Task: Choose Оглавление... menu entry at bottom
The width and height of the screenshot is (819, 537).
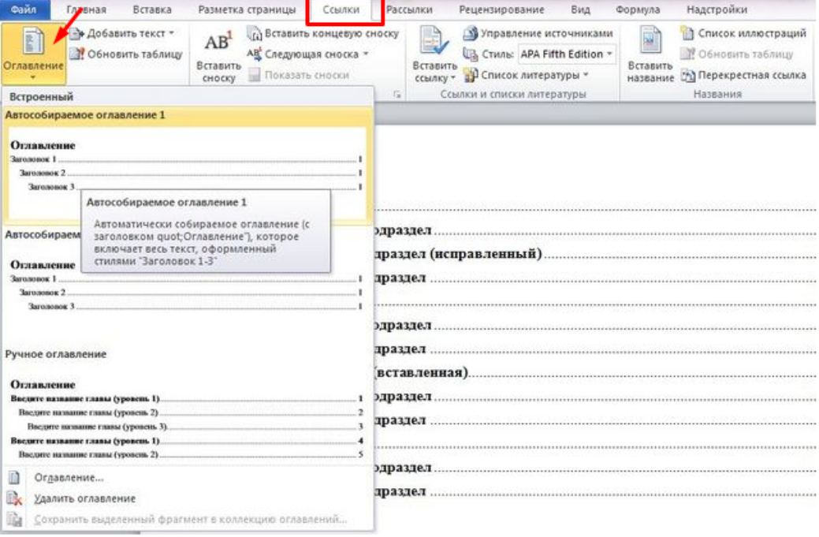Action: tap(69, 478)
